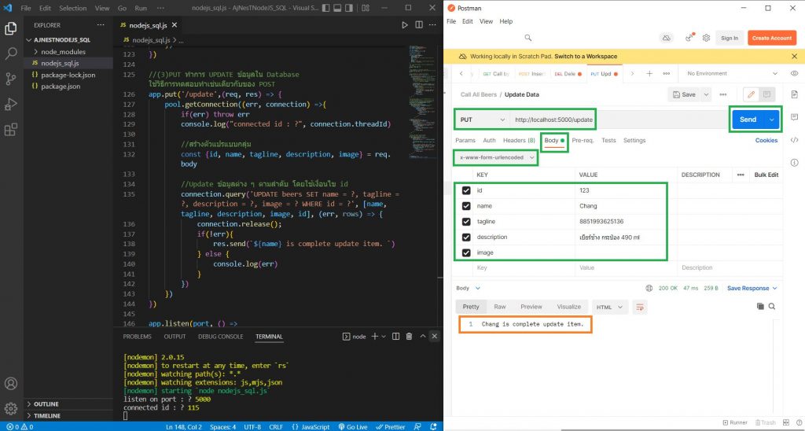Expand the TIMELINE section in VS Code
Image resolution: width=805 pixels, height=431 pixels.
(45, 415)
